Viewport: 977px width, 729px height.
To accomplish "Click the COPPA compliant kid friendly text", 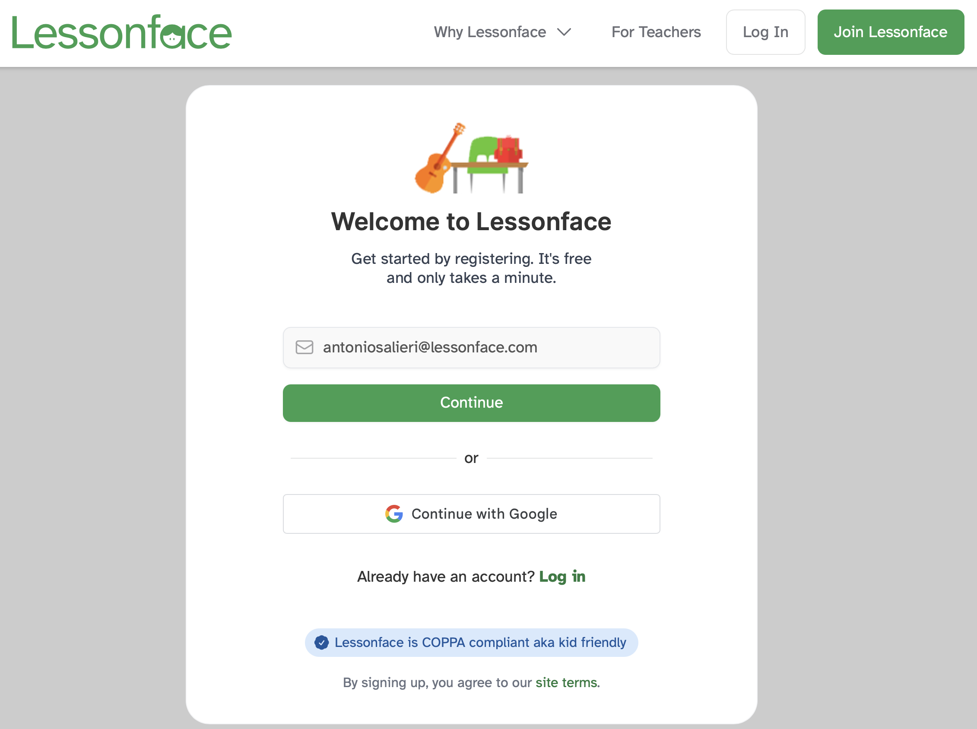I will [480, 643].
